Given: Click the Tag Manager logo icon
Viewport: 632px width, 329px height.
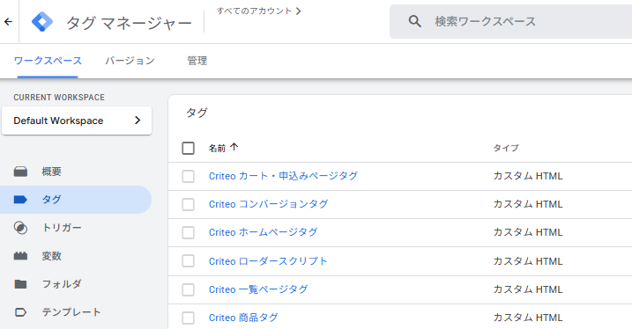Looking at the screenshot, I should [42, 22].
